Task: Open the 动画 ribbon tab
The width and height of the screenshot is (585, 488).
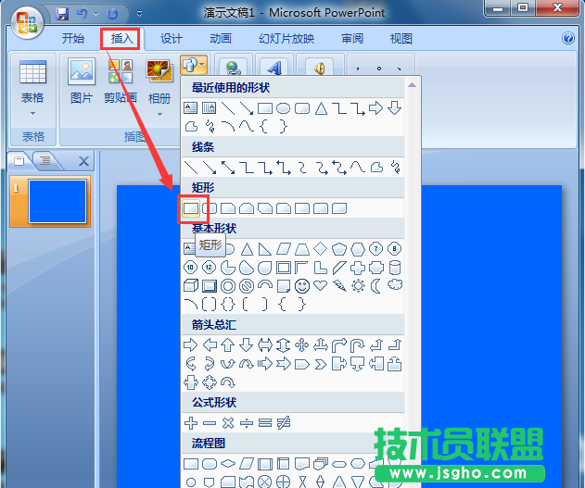Action: click(221, 38)
